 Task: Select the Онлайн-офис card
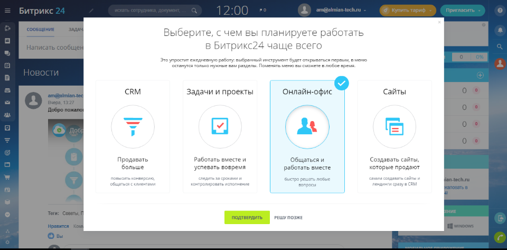pos(307,137)
